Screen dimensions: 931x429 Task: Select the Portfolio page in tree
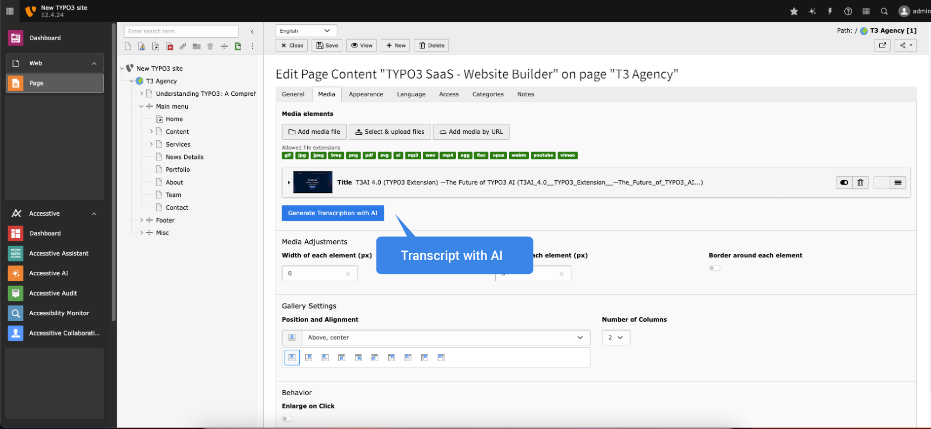click(x=177, y=170)
